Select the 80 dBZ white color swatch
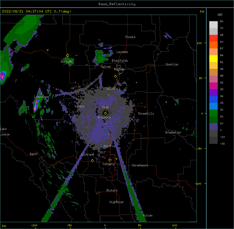234x229 pixels. tap(213, 25)
